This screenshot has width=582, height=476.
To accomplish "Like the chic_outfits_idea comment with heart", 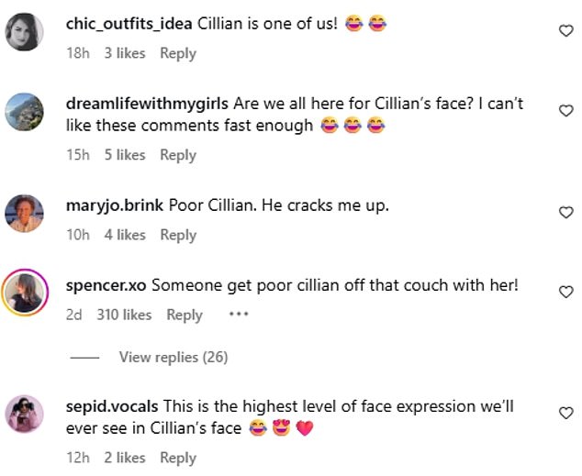I will coord(566,31).
